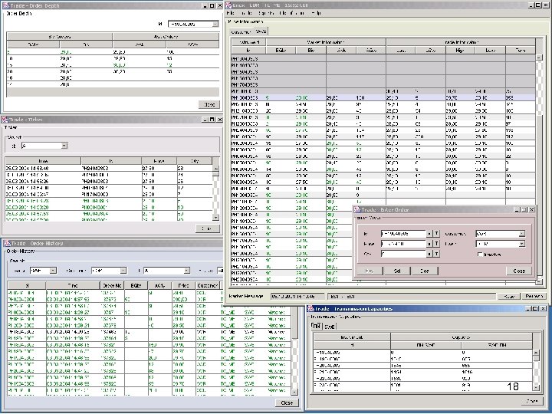Click the Close button in Order Depth window
552x414 pixels.
208,104
